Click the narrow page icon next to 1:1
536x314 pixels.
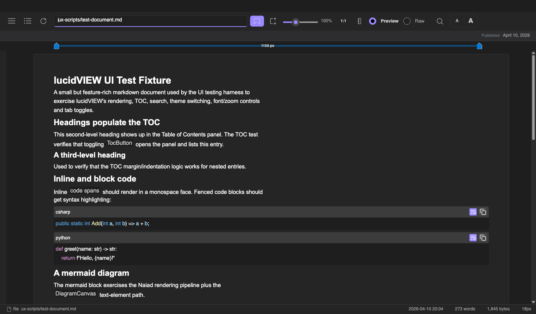[360, 21]
